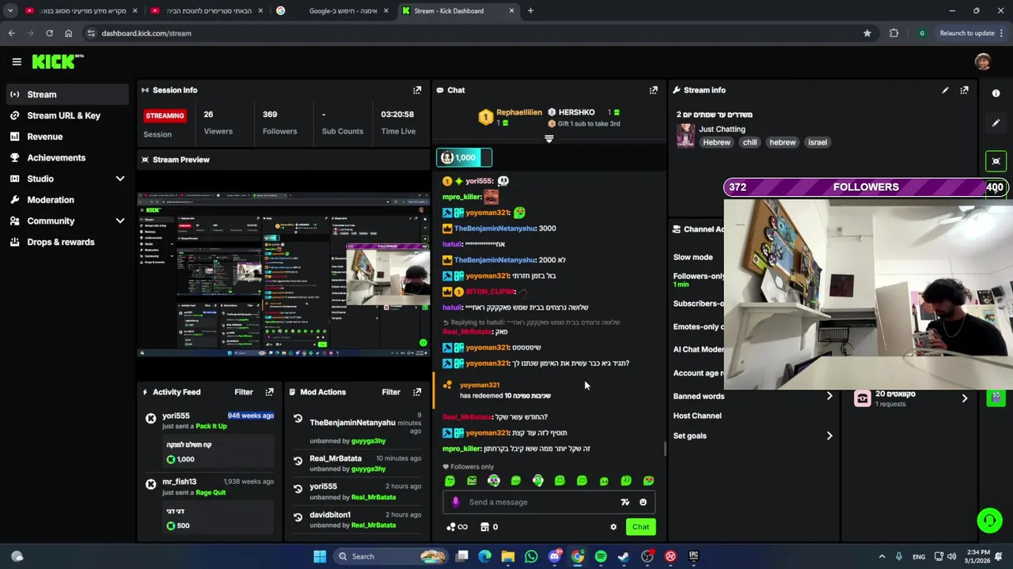Image resolution: width=1013 pixels, height=569 pixels.
Task: Open Achievements in sidebar
Action: 68,157
